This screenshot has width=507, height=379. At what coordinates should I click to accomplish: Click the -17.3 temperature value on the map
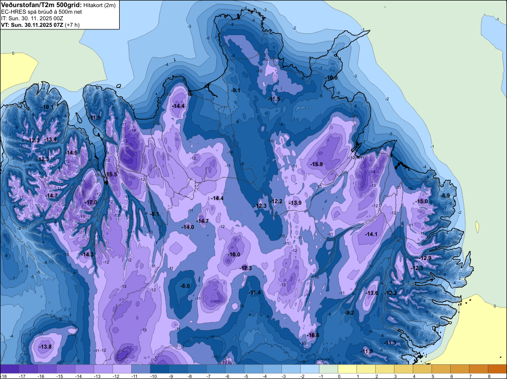coord(246,268)
